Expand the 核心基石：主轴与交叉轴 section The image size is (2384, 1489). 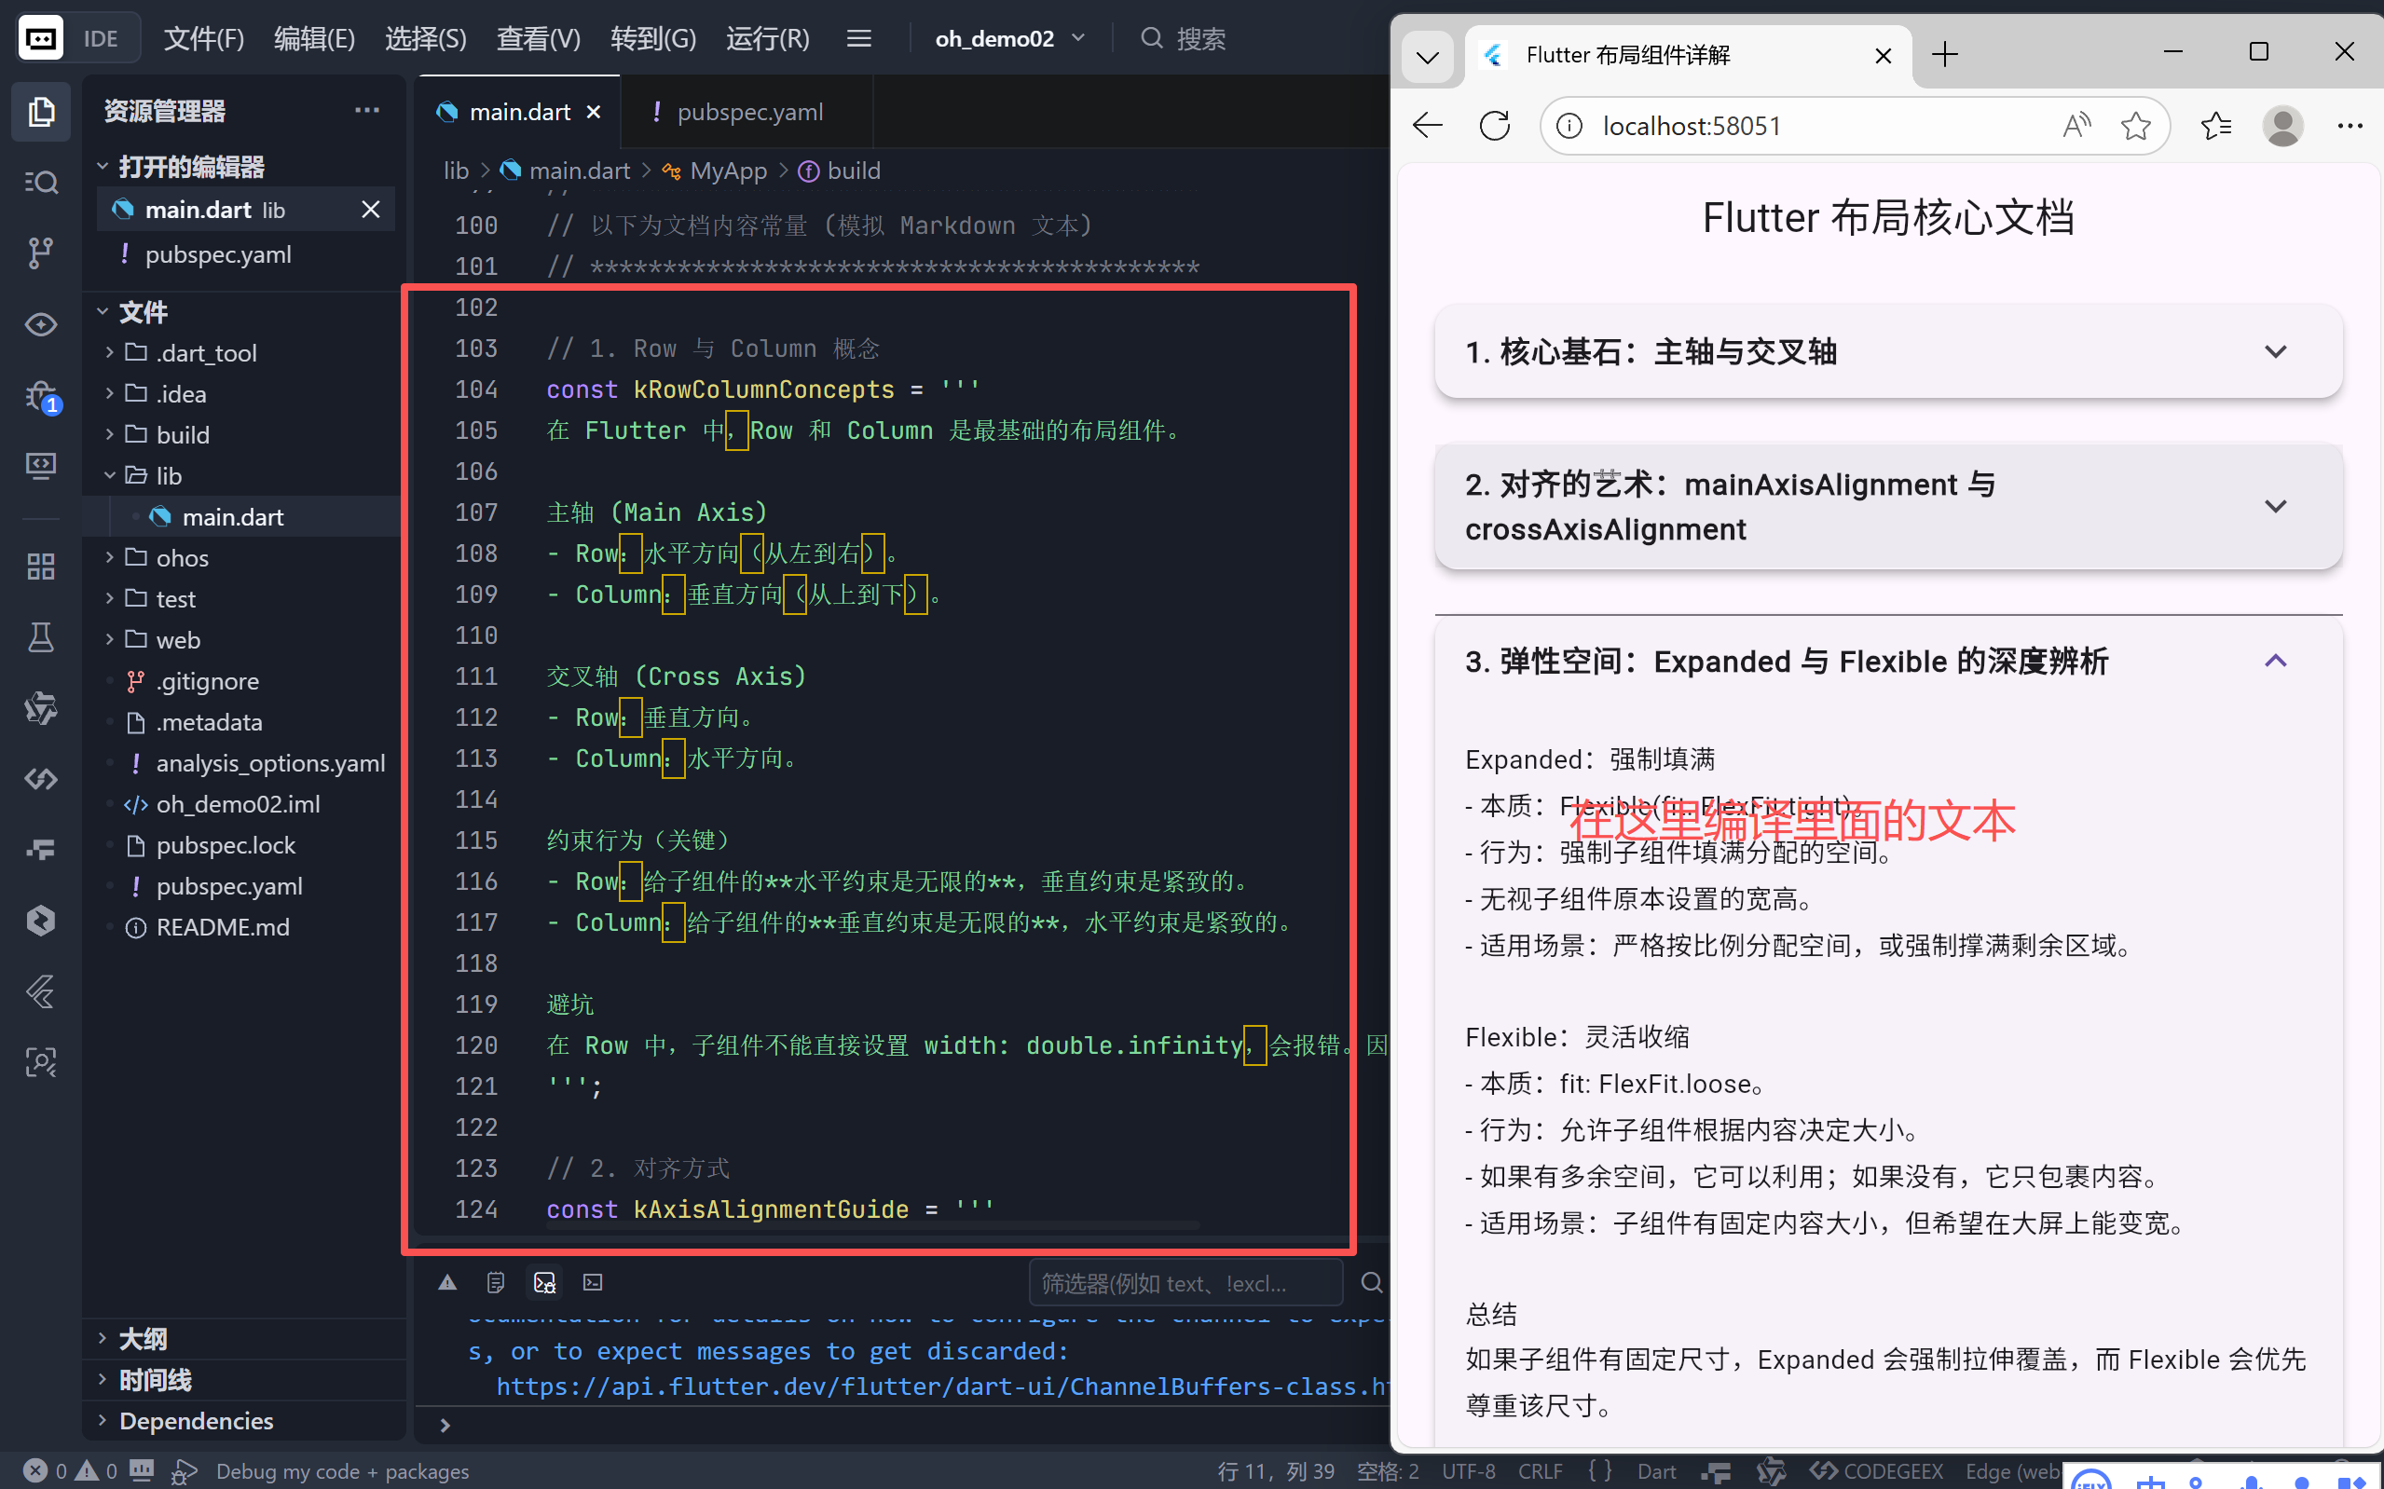2276,351
